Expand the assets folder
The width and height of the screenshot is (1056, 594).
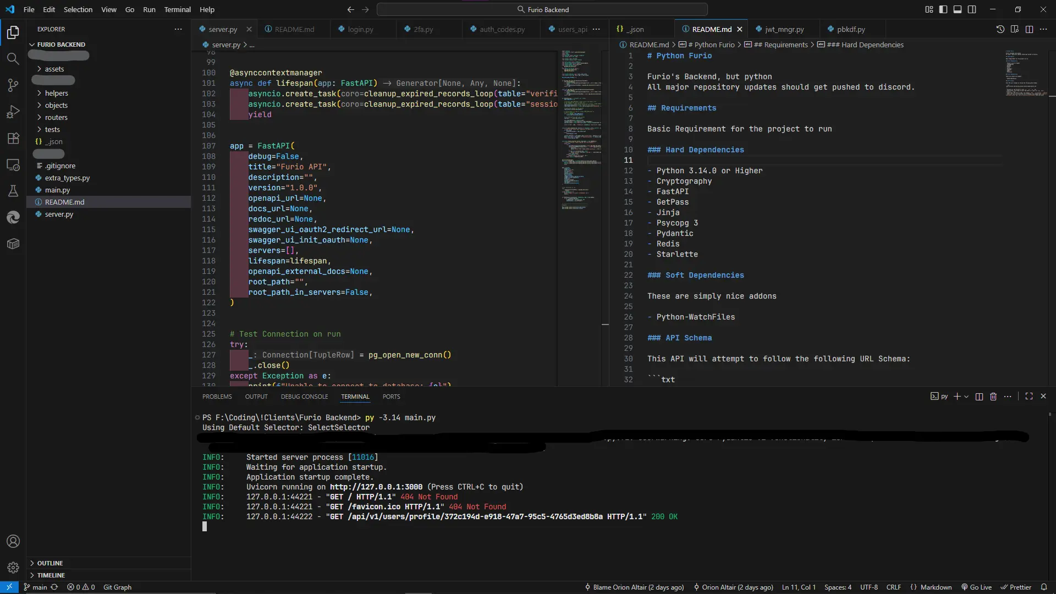click(55, 69)
